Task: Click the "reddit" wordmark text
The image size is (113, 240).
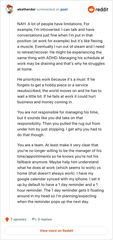Action: pyautogui.click(x=102, y=10)
